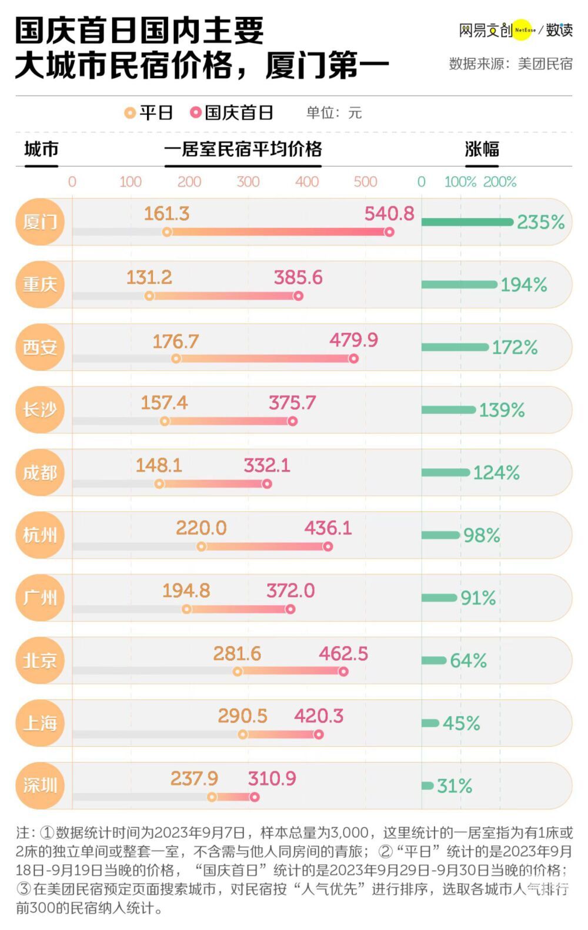
Task: Click the 西安 city badge
Action: pos(40,347)
